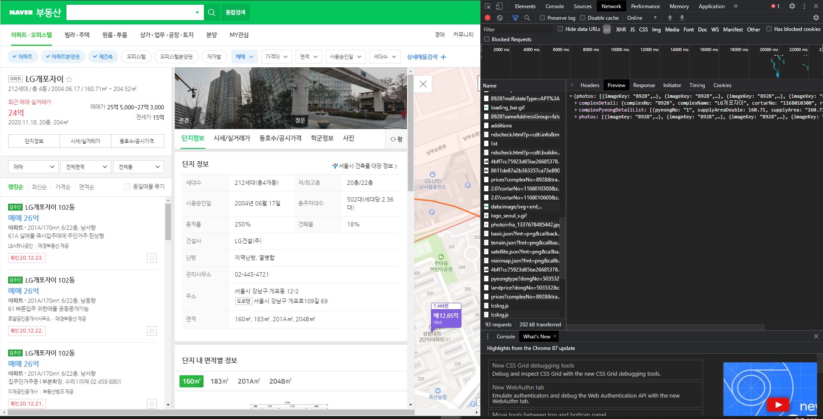This screenshot has width=823, height=419.
Task: Open 서울시 건축물 대장 정보 link
Action: pos(365,166)
